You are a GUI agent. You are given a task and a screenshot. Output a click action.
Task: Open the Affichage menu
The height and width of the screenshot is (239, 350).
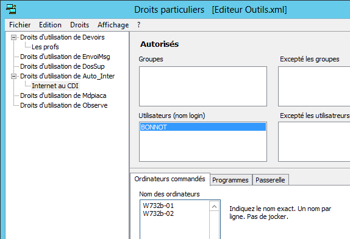pos(113,25)
